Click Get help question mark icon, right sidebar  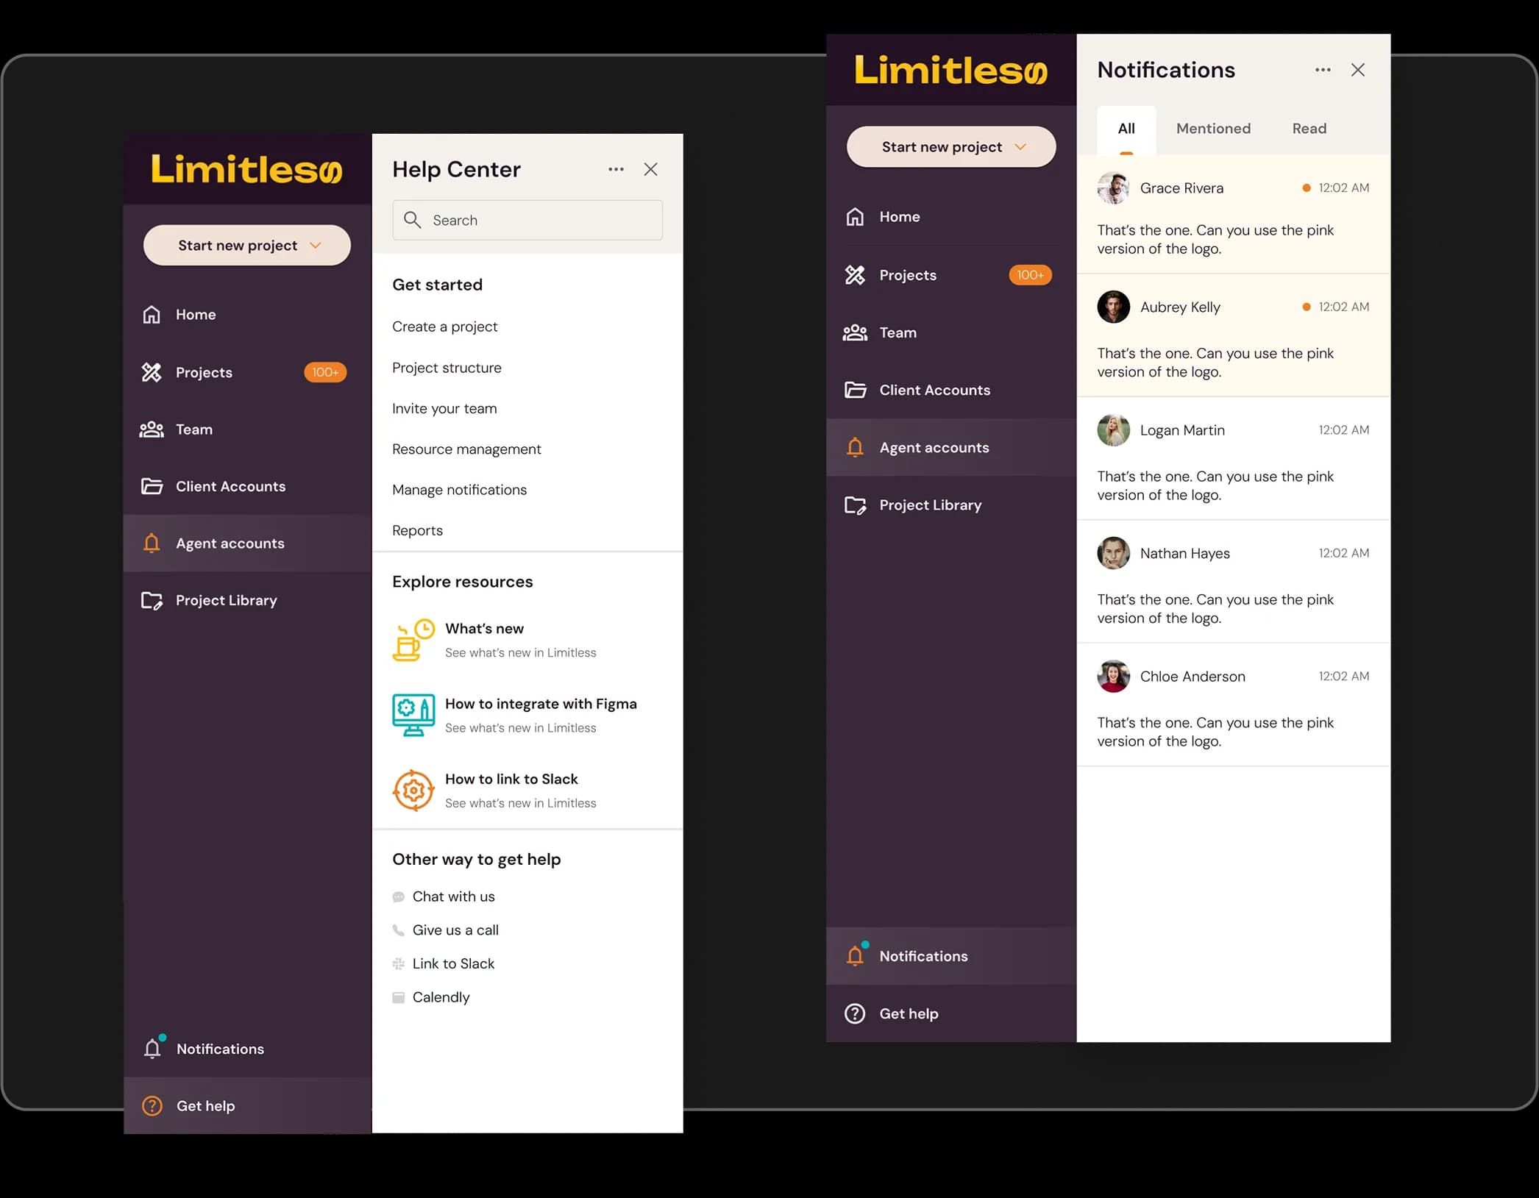(855, 1013)
